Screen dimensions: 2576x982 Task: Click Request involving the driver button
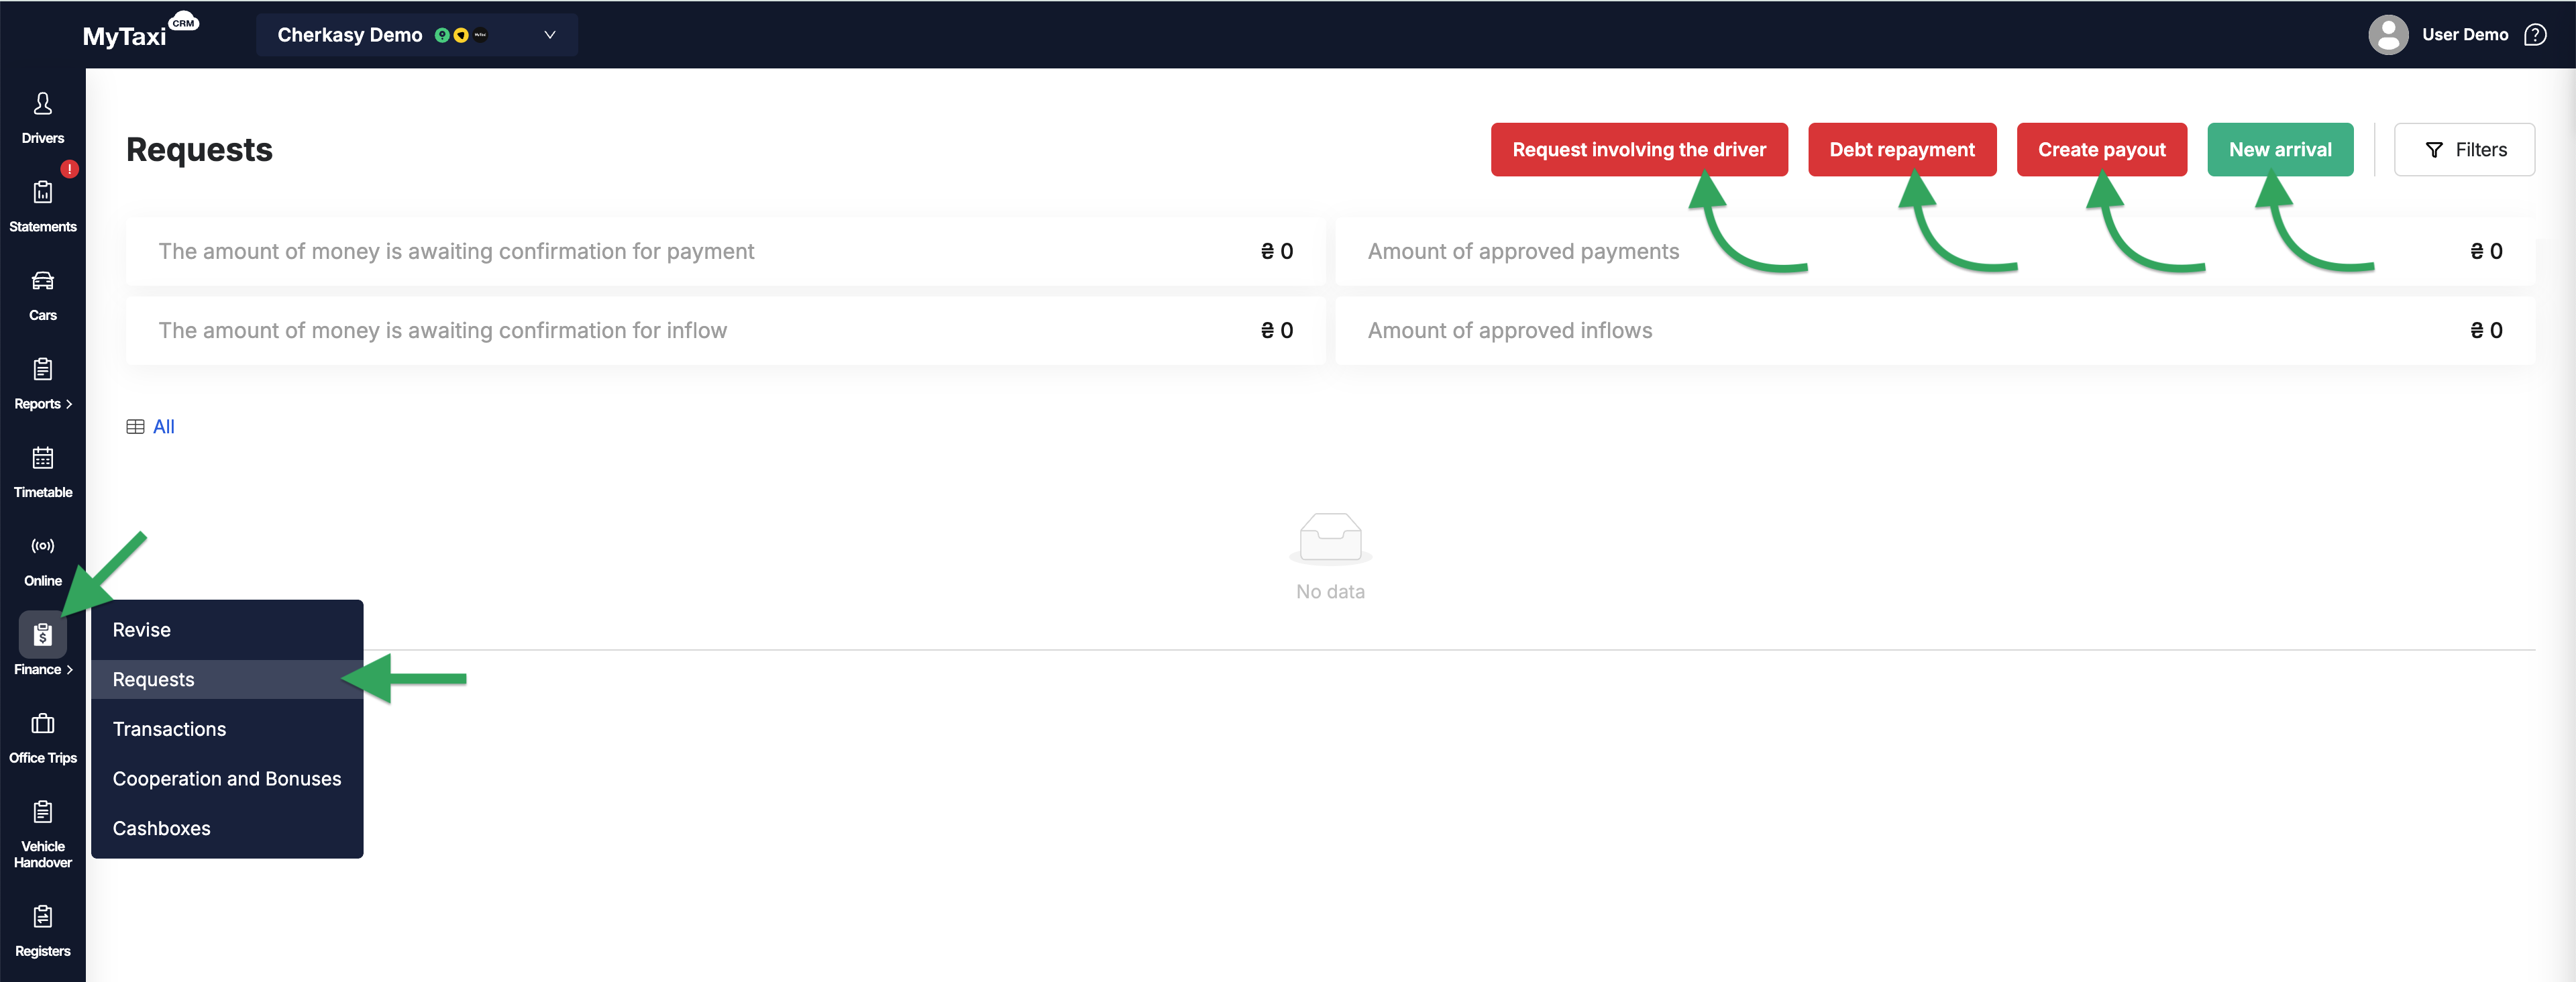[x=1639, y=150]
